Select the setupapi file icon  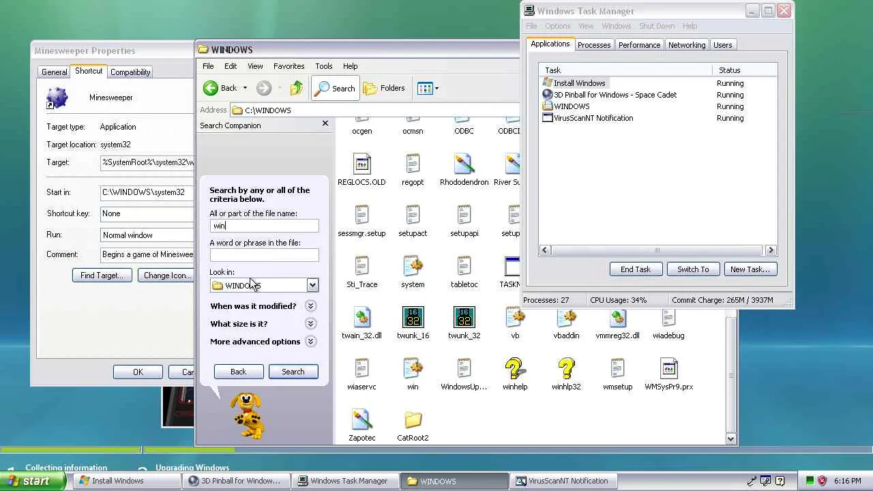click(464, 215)
